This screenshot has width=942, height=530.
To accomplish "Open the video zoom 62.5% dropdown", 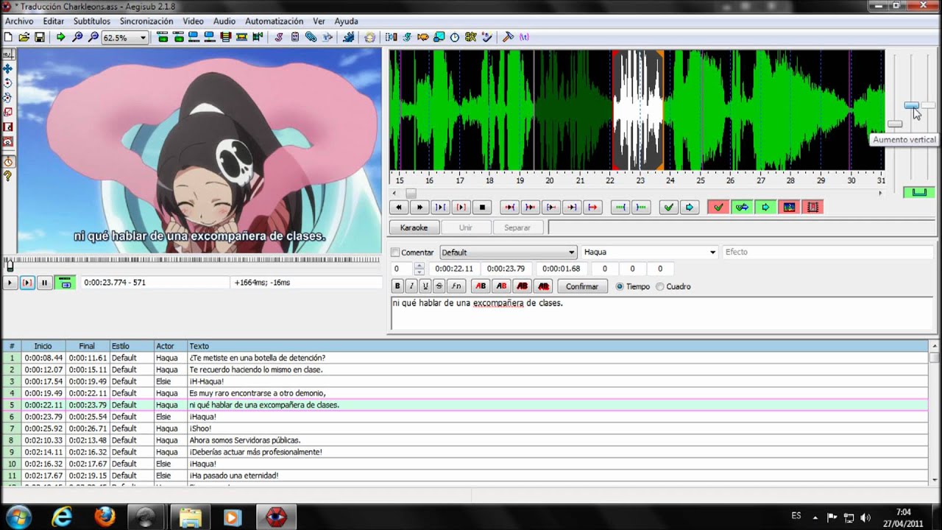I will [x=124, y=37].
